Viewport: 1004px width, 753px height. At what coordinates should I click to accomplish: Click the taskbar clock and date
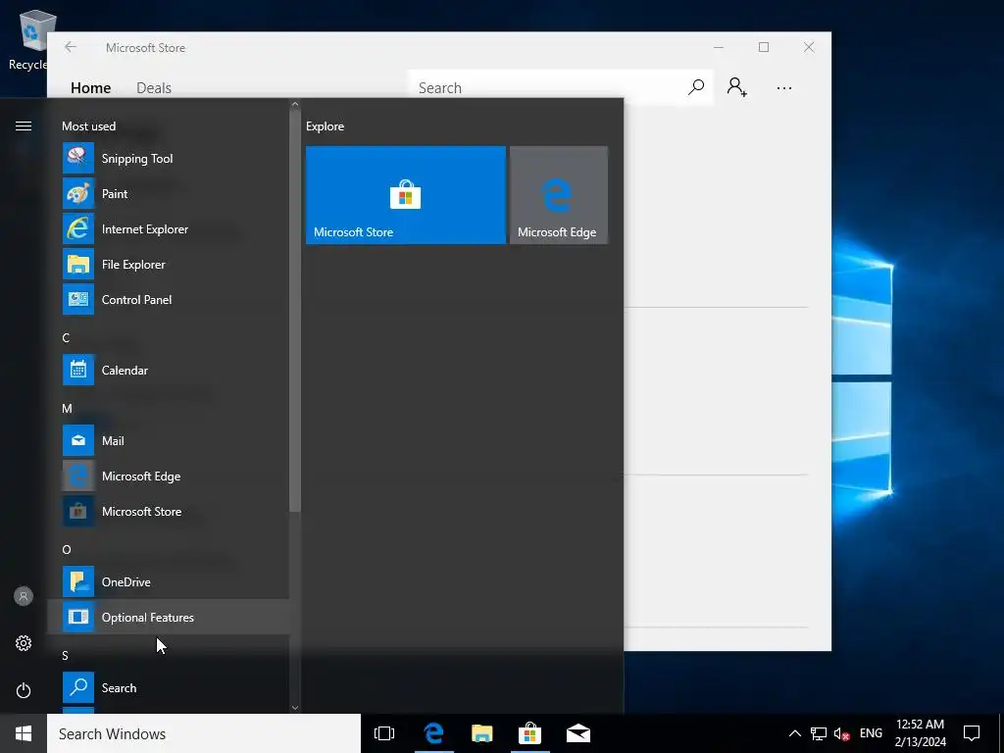[920, 733]
